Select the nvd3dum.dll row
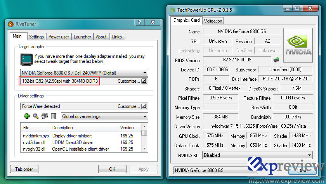The height and width of the screenshot is (184, 326). (x=81, y=142)
